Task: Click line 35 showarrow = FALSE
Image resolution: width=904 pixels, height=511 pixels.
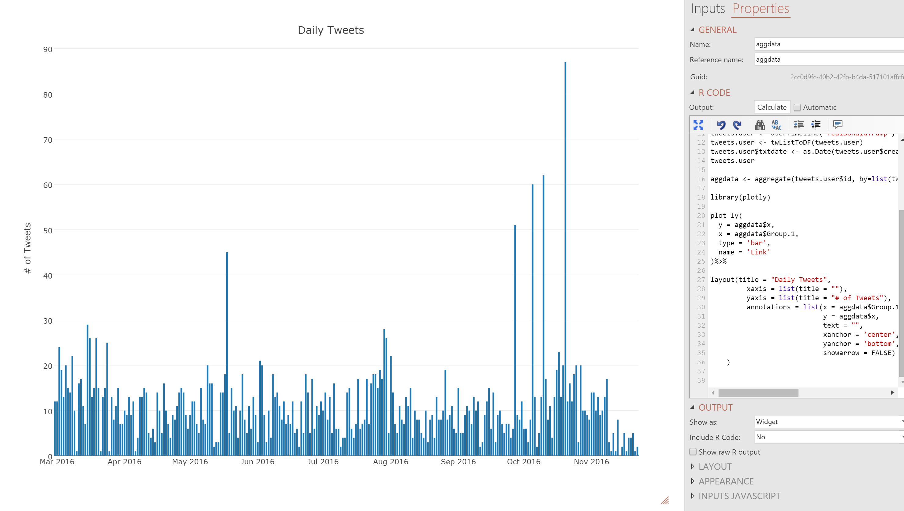Action: [x=859, y=353]
